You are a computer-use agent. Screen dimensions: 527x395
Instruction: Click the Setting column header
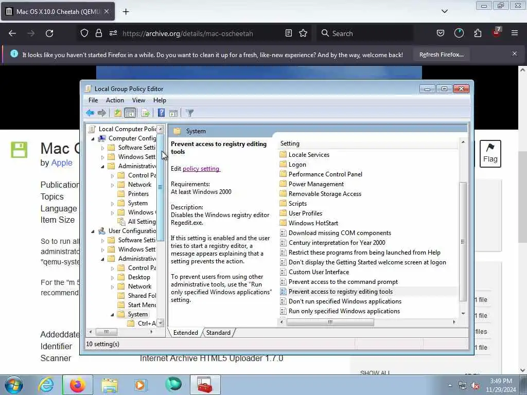(x=367, y=143)
